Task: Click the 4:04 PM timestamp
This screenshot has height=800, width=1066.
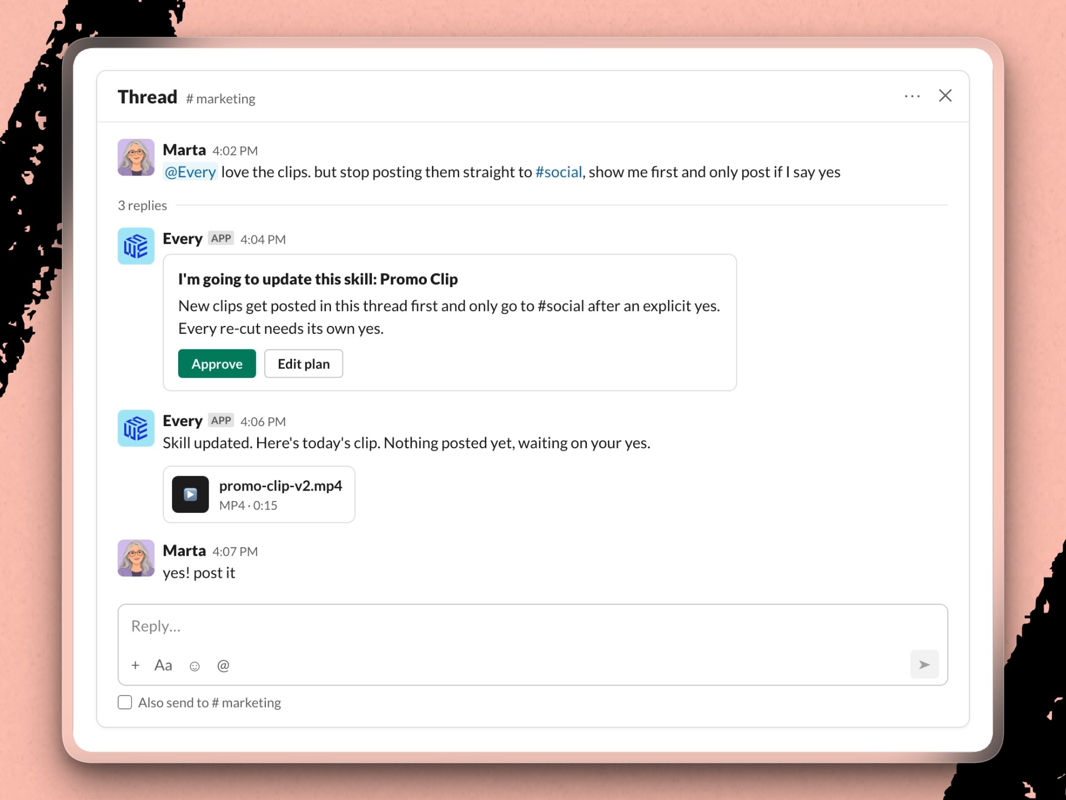Action: point(263,240)
